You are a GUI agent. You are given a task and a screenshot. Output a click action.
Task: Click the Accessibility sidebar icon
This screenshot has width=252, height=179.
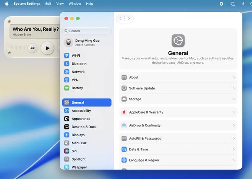point(67,111)
